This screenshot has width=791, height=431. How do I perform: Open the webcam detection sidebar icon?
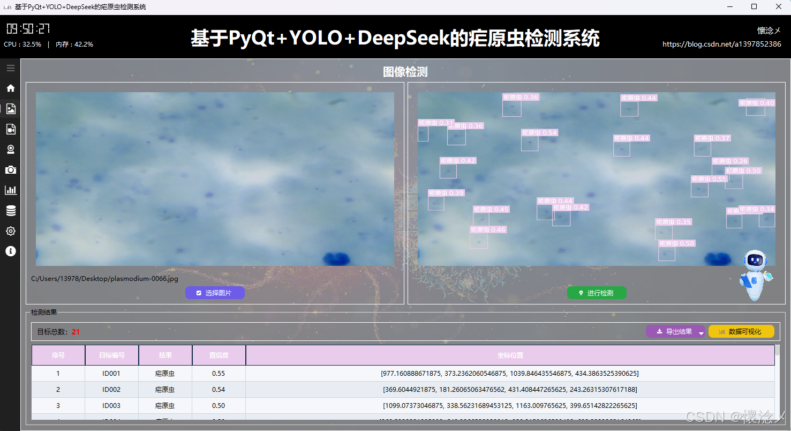(x=10, y=150)
